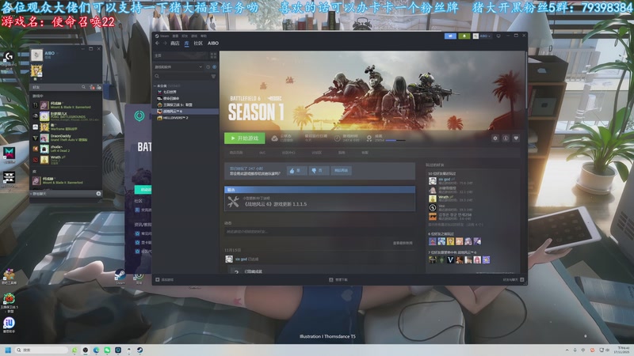The image size is (634, 356).
Task: Switch to the Library tab (库)
Action: [x=187, y=44]
